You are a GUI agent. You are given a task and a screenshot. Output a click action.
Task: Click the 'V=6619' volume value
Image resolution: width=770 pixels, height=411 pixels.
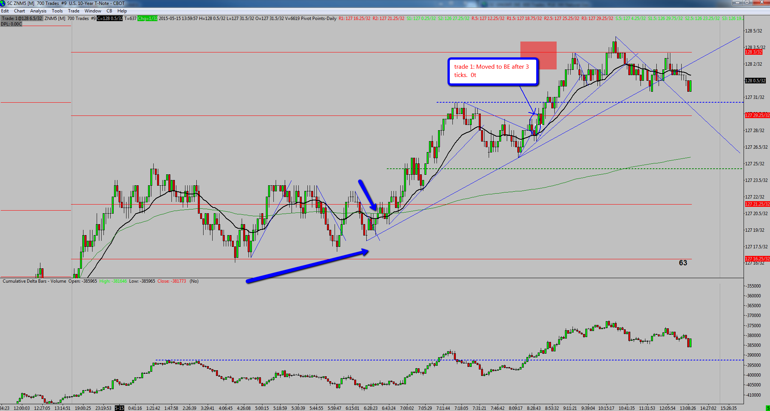[292, 18]
